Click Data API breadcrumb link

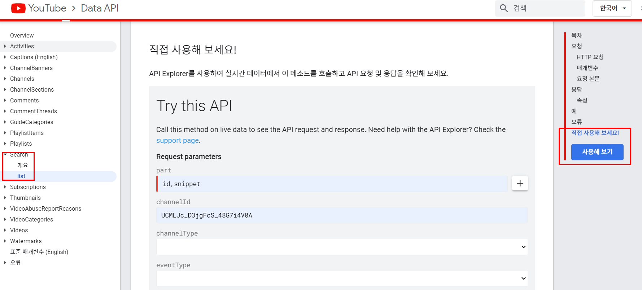point(100,8)
